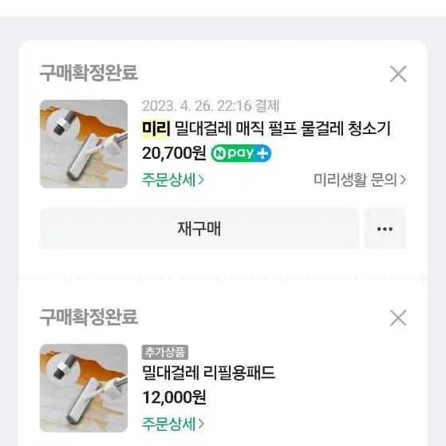Click the 20,700원 price text
446x446 pixels.
pos(174,154)
